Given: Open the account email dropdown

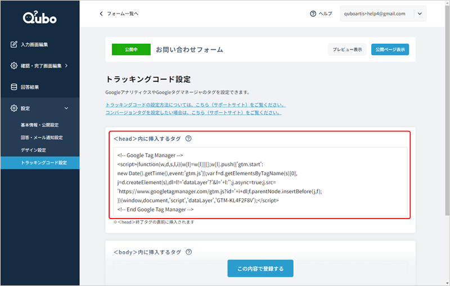Looking at the screenshot, I should (421, 13).
